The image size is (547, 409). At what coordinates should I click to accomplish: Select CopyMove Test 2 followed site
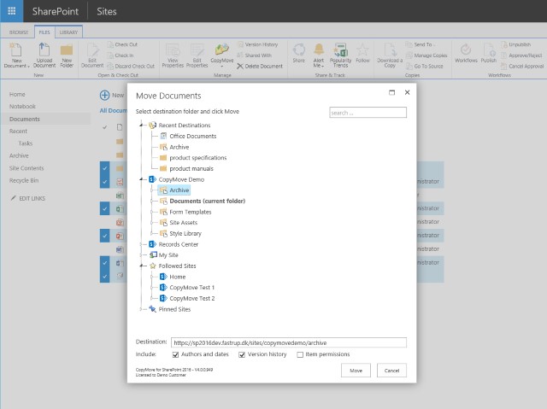pos(191,299)
